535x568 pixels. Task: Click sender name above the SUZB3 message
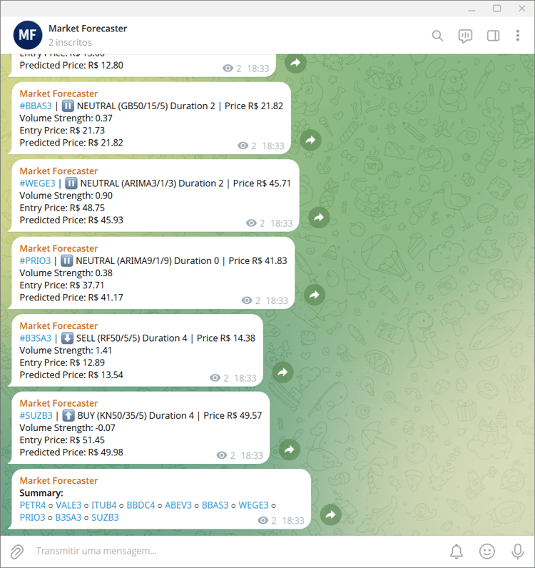pos(58,403)
